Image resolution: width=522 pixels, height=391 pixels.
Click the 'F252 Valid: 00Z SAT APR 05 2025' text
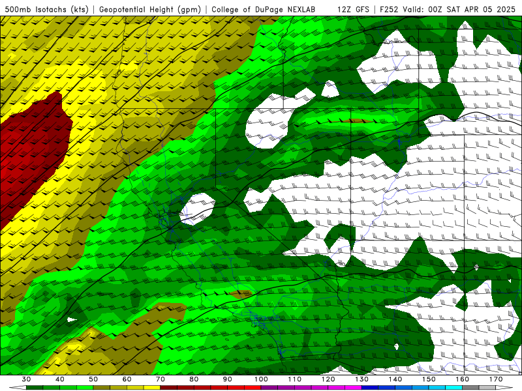(x=448, y=9)
